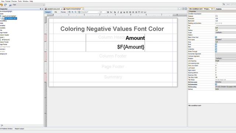236x133 pixels.
Task: Select the negativeColorHighlight style in Inspector
Action: click(9, 16)
